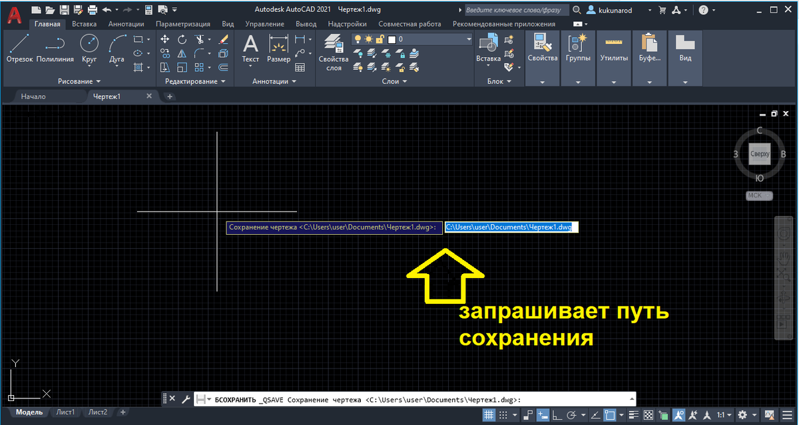Click the Rotate tool icon
The image size is (799, 425).
pyautogui.click(x=182, y=40)
